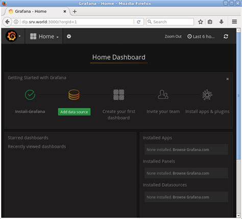Click the Add data source button

74,112
